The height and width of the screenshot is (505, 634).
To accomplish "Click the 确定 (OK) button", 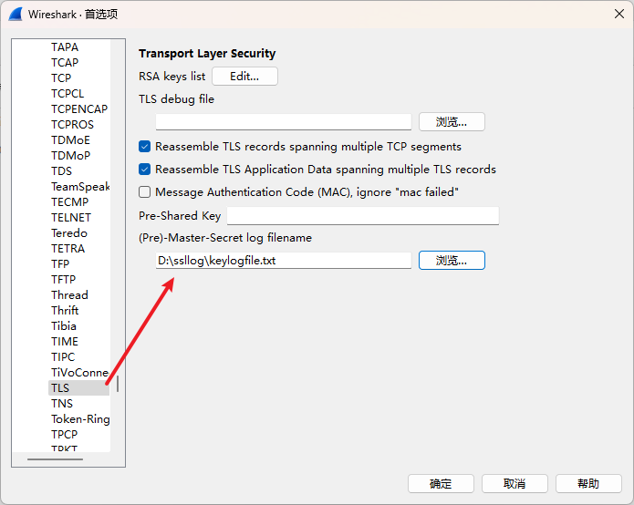I will point(441,484).
